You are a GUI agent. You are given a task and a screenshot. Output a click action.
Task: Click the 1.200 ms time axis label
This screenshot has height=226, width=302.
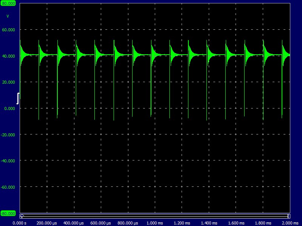[x=182, y=223]
